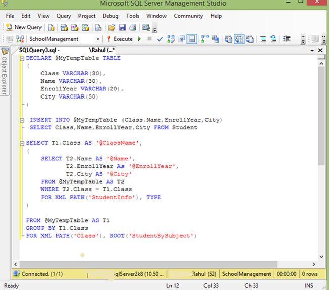The image size is (329, 290).
Task: Toggle Include Actual Execution Plan
Action: (x=205, y=39)
